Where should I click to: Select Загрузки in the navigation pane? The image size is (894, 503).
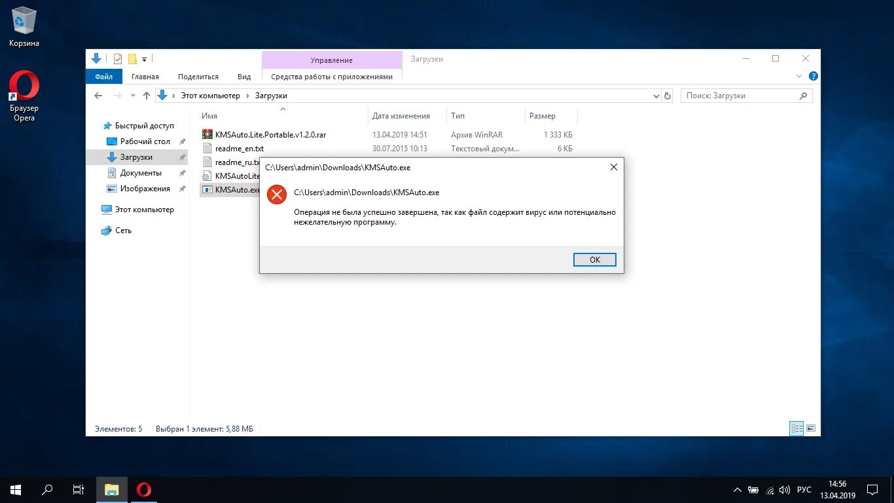click(x=136, y=157)
